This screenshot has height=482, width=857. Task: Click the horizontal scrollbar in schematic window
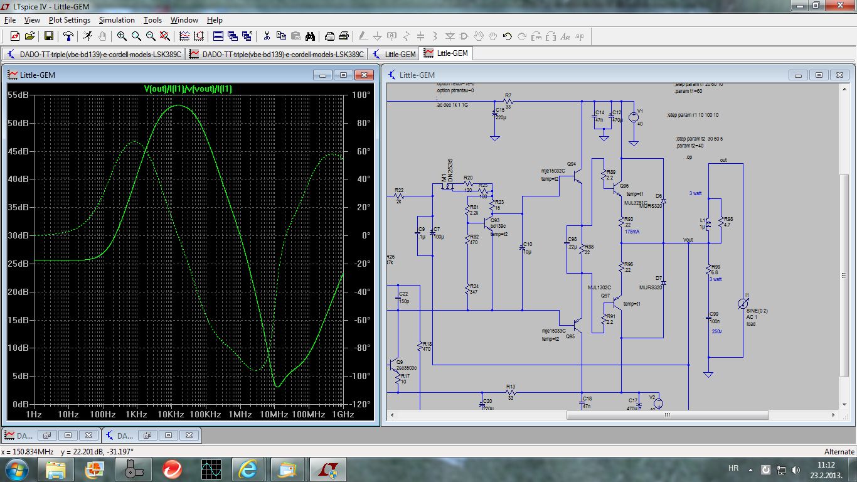[x=668, y=415]
